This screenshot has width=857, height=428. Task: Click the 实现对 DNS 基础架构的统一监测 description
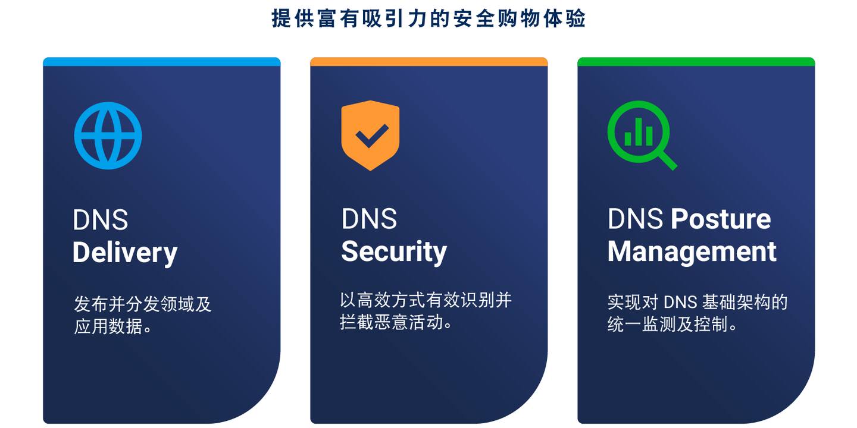[x=698, y=313]
